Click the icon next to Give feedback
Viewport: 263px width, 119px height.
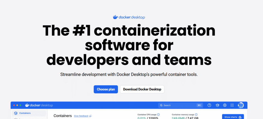[90, 116]
